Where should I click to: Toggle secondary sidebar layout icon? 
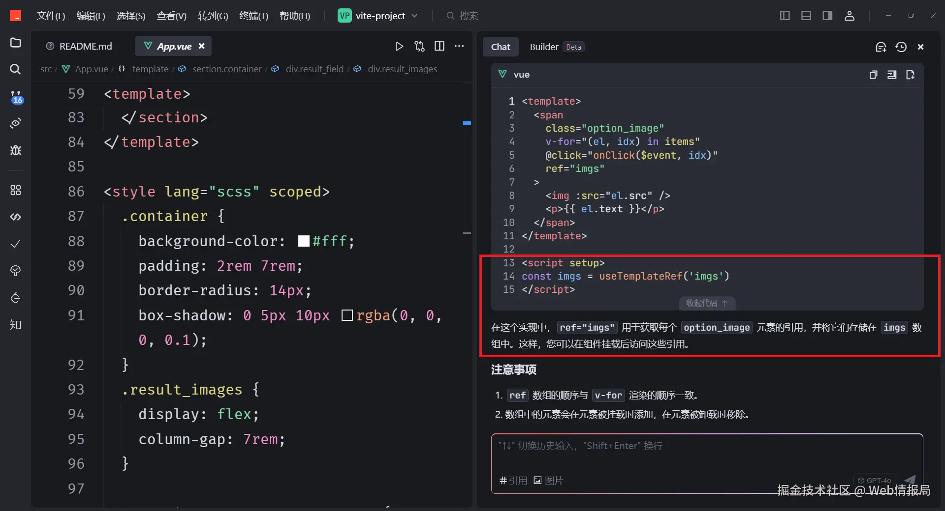(x=827, y=16)
